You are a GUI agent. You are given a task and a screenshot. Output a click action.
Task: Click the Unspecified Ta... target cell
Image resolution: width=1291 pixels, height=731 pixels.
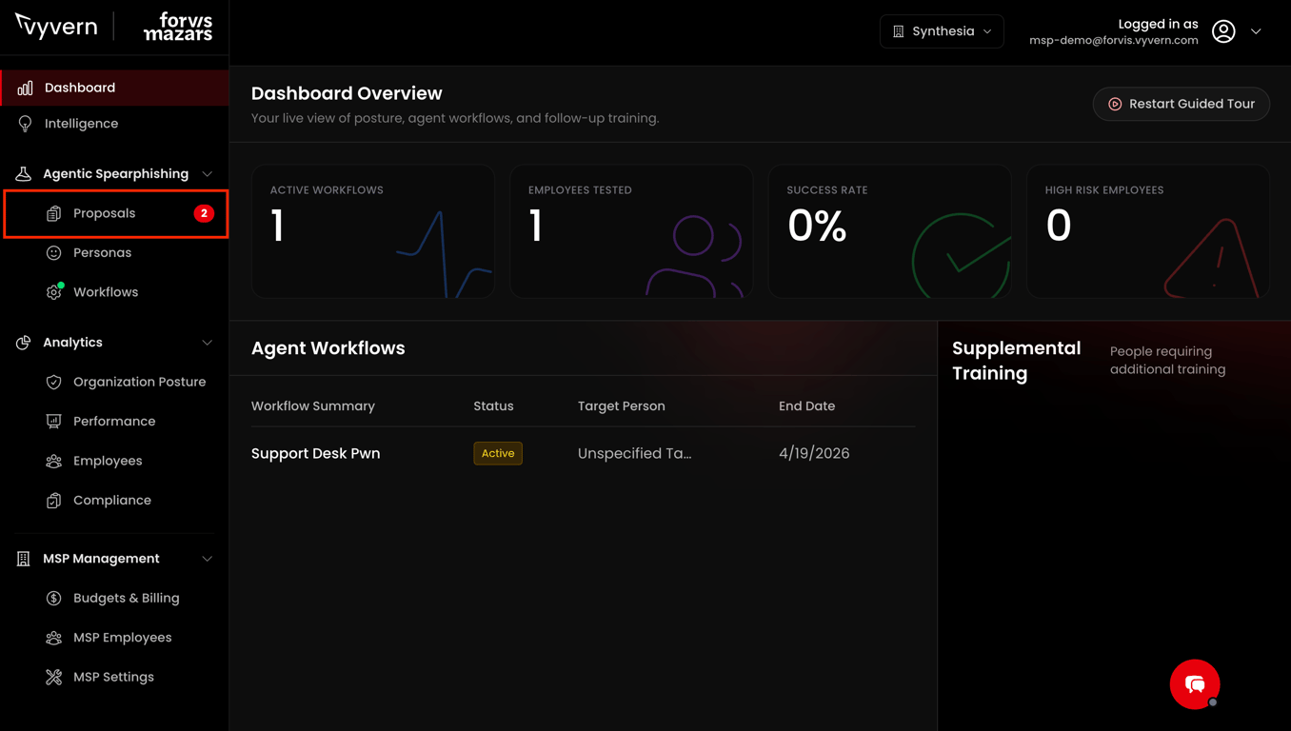tap(635, 453)
